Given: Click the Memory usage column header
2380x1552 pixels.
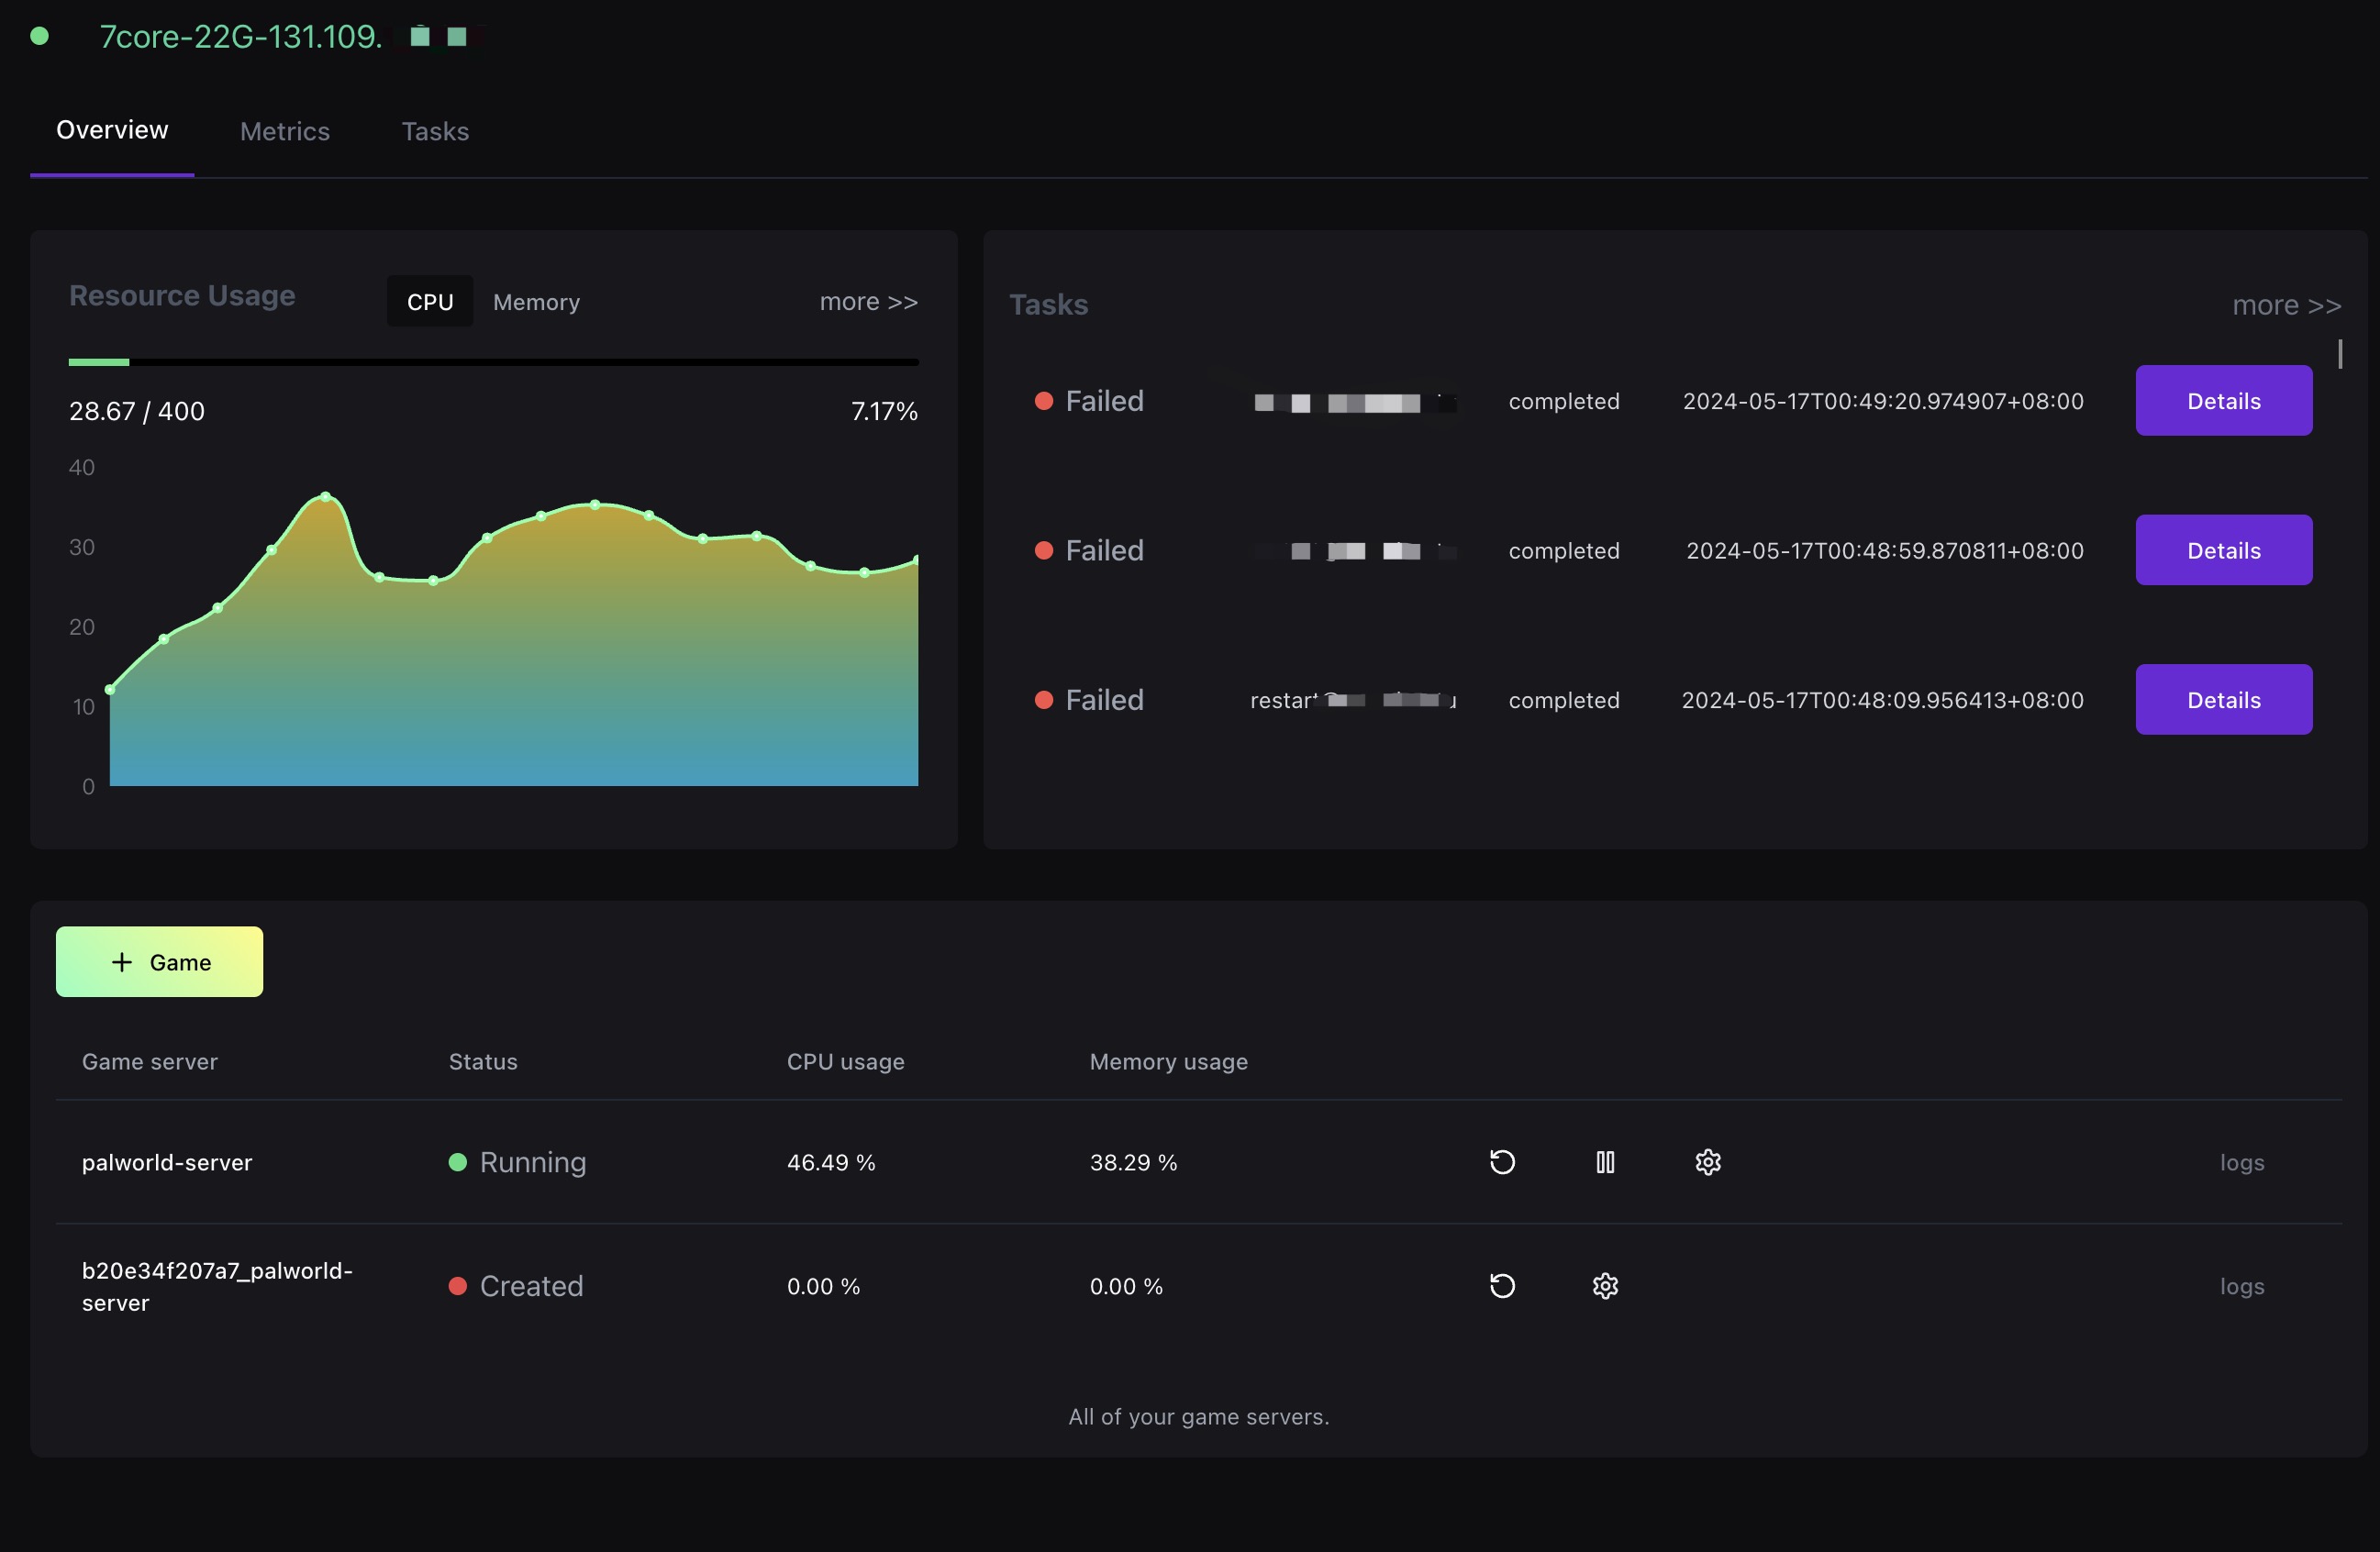Looking at the screenshot, I should point(1168,1062).
